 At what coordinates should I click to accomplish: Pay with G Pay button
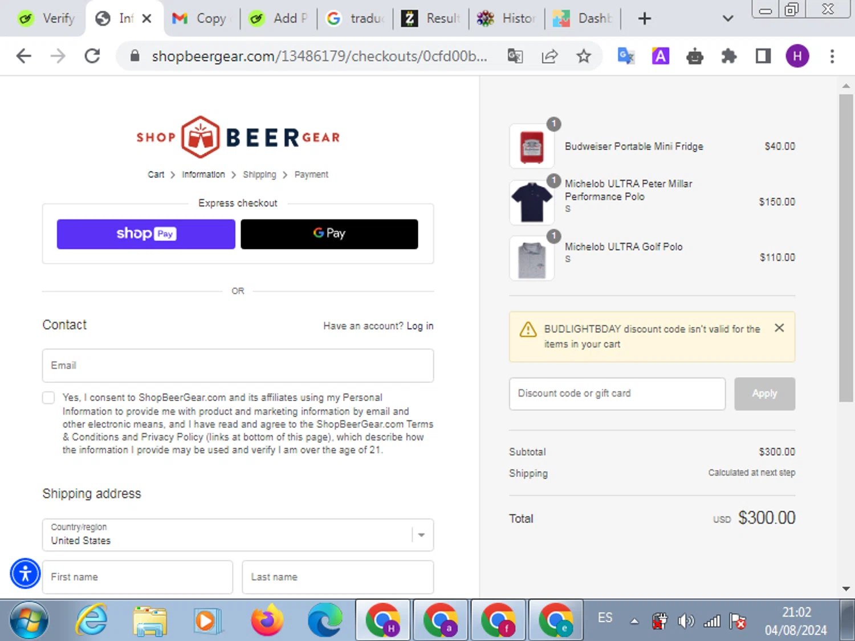point(329,234)
